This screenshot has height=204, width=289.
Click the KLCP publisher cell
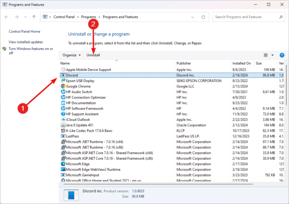tap(181, 131)
